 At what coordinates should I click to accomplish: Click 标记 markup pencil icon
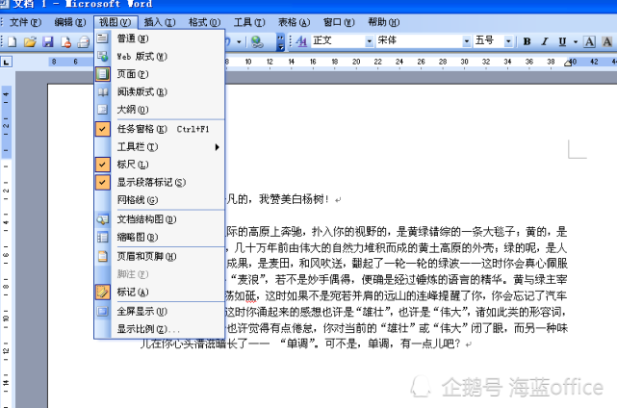102,292
